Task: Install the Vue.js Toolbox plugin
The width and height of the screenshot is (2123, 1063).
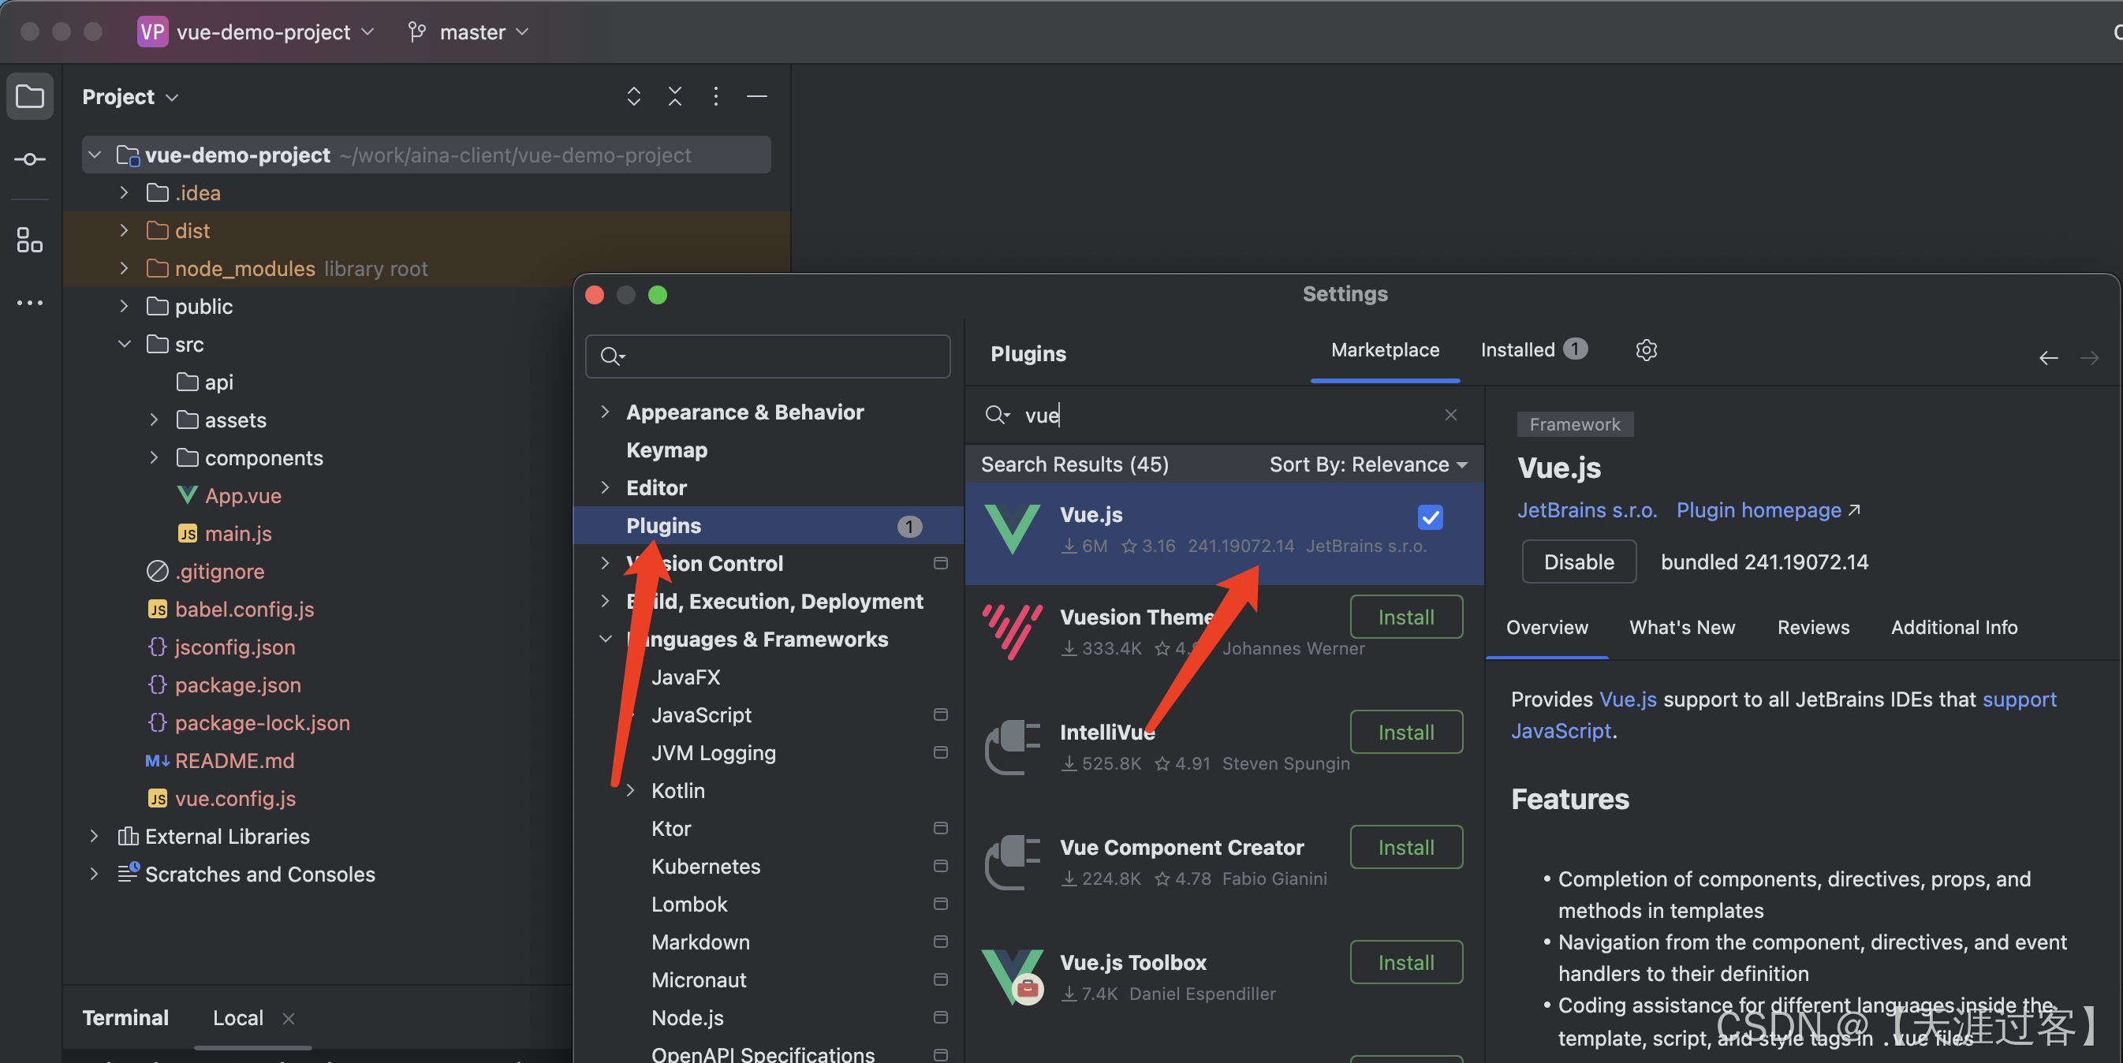Action: coord(1406,964)
